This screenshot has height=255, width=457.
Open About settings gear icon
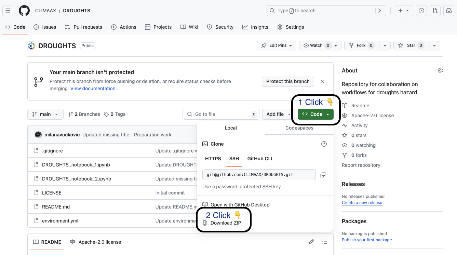(x=440, y=70)
